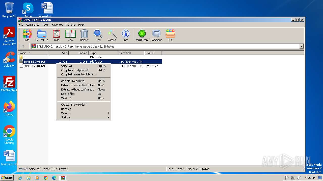
Task: Choose Copy files to clipboard
Action: 84,70
